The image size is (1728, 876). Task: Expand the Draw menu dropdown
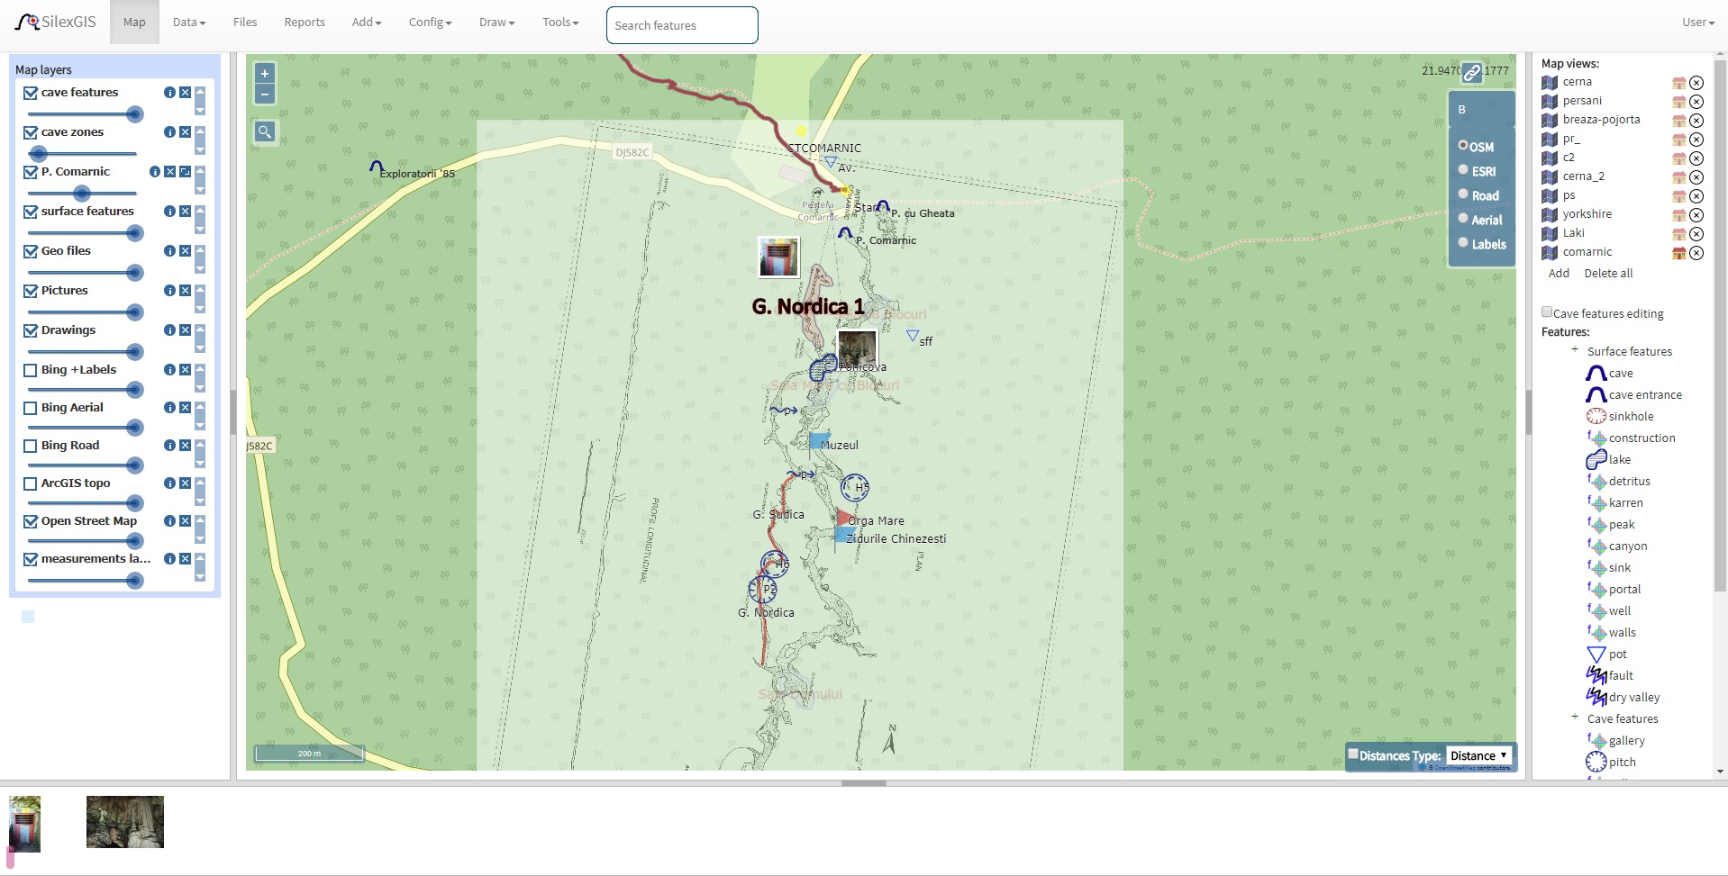(x=496, y=23)
